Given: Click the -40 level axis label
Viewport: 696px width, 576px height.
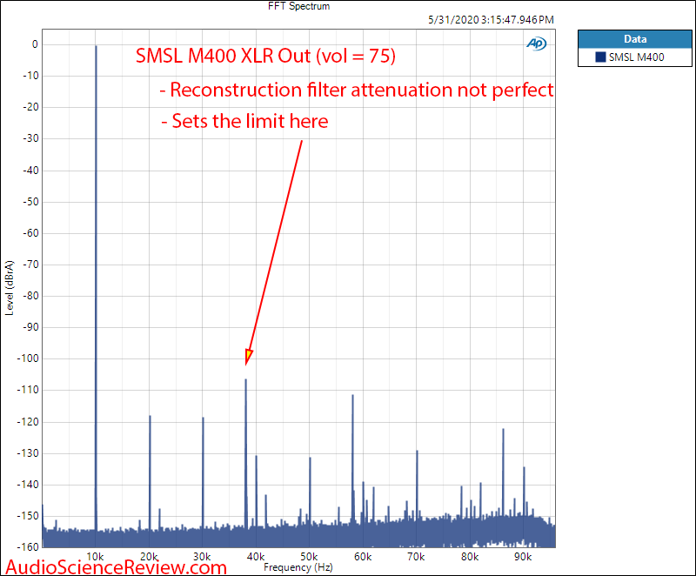Looking at the screenshot, I should pyautogui.click(x=30, y=171).
